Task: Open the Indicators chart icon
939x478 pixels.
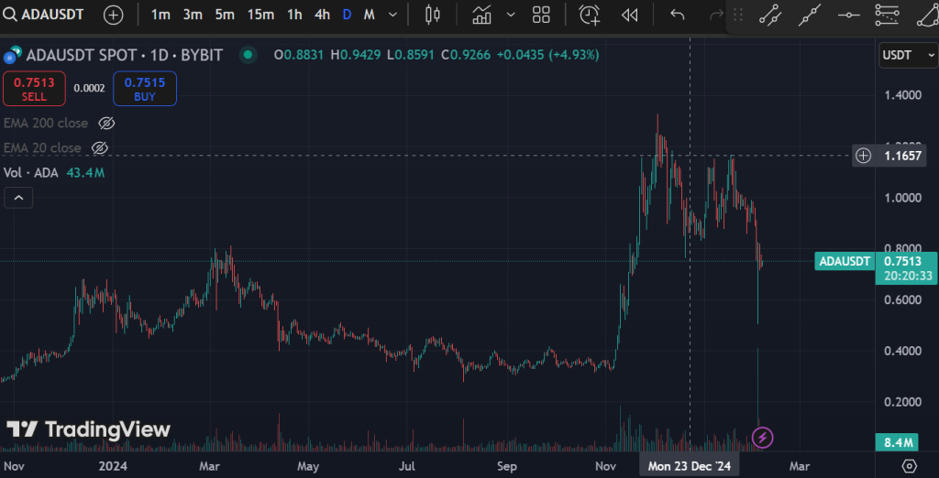Action: coord(481,15)
